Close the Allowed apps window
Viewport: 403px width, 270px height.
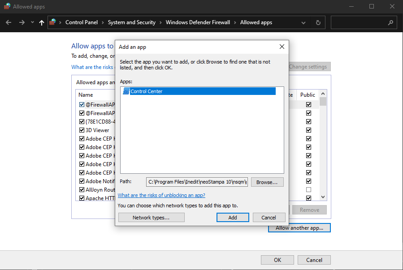(392, 6)
